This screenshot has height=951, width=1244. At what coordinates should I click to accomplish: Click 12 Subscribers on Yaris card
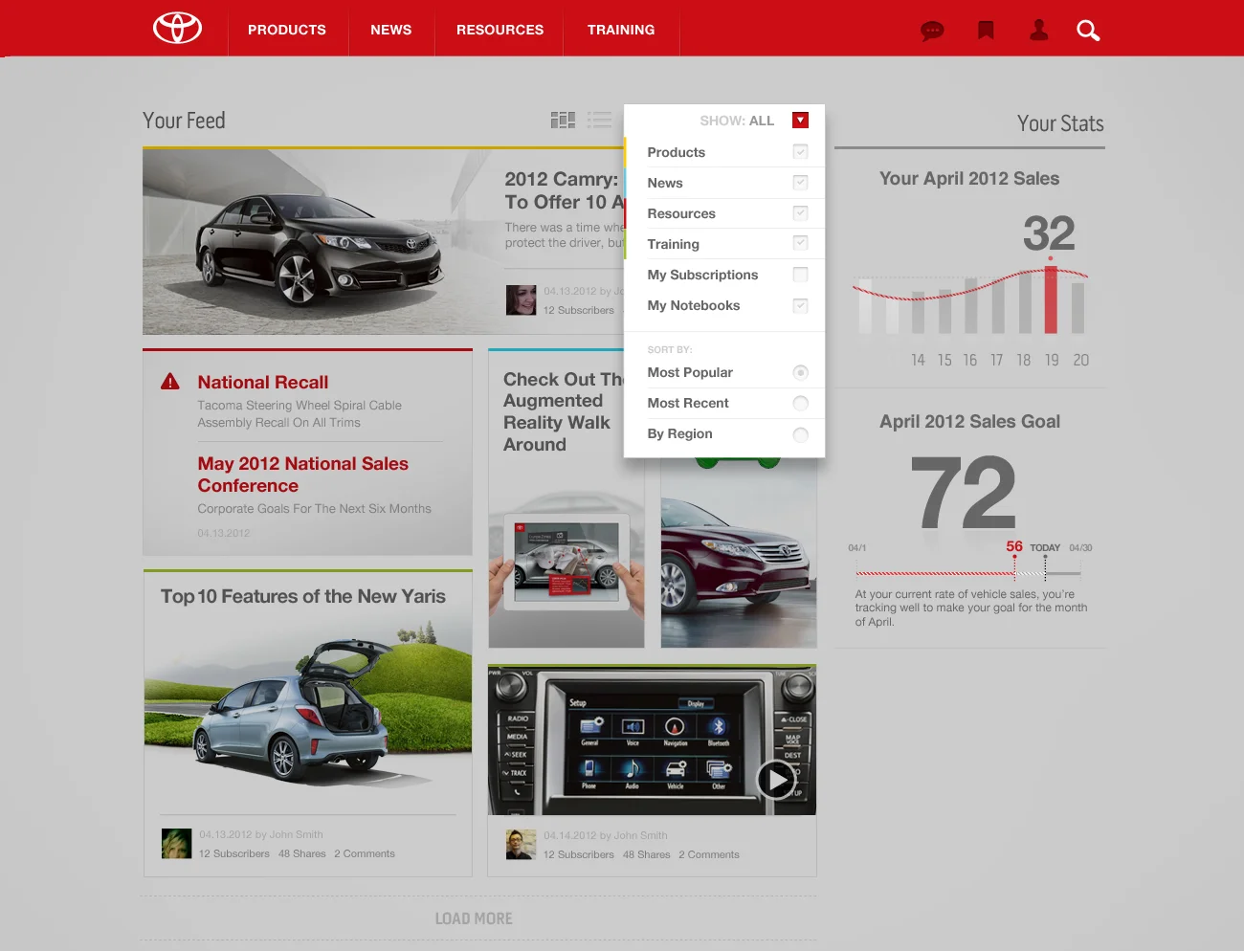(234, 853)
